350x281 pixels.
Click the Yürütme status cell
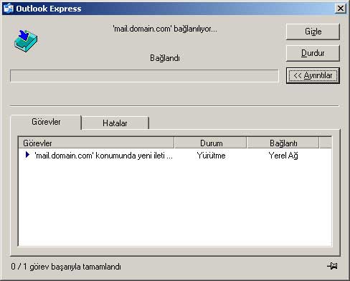[x=211, y=156]
